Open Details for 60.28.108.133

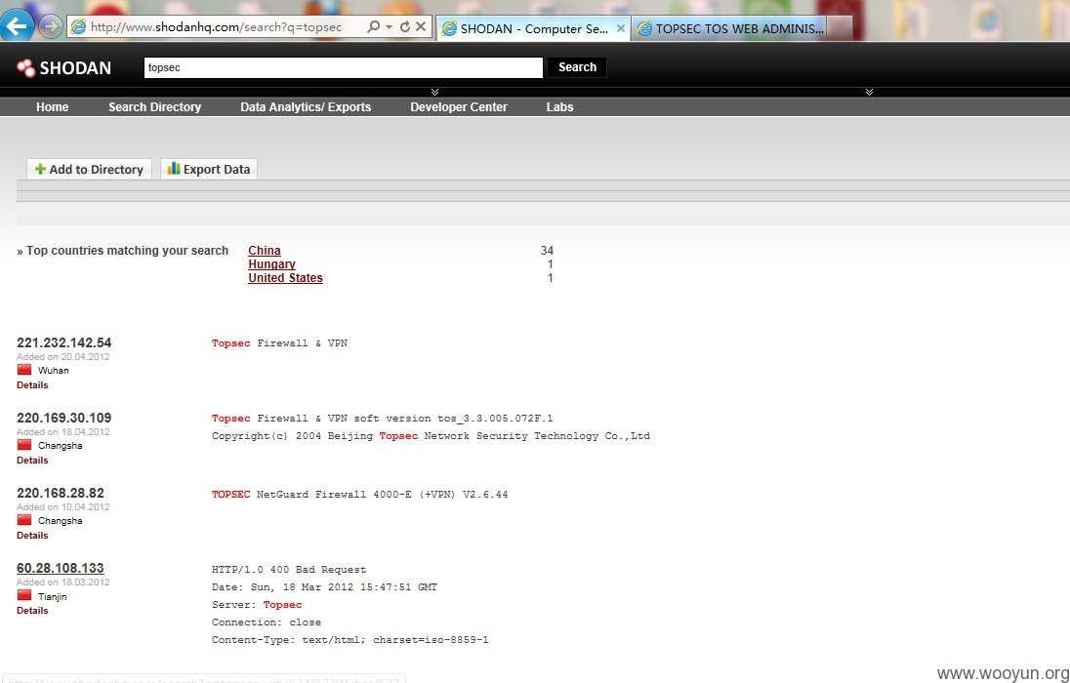tap(32, 610)
